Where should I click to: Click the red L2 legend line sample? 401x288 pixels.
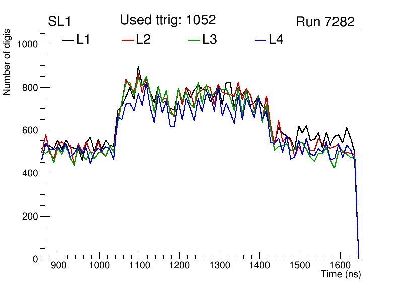(128, 40)
